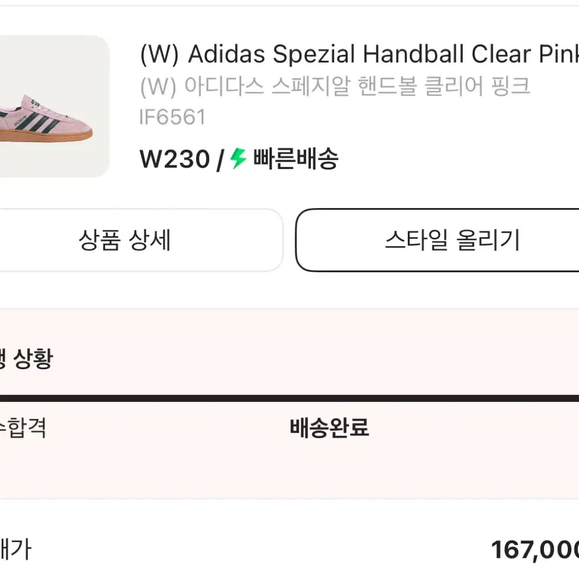Select the 배송완료 progress step

(330, 428)
